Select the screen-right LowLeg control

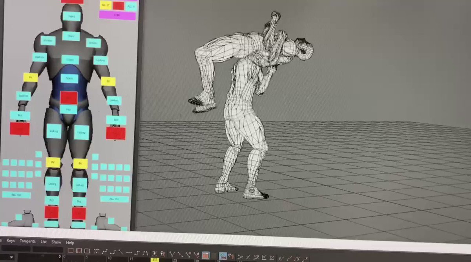[79, 185]
